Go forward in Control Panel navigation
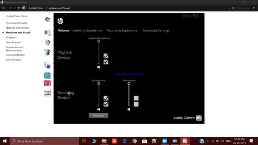The height and width of the screenshot is (145, 258). click(x=10, y=8)
